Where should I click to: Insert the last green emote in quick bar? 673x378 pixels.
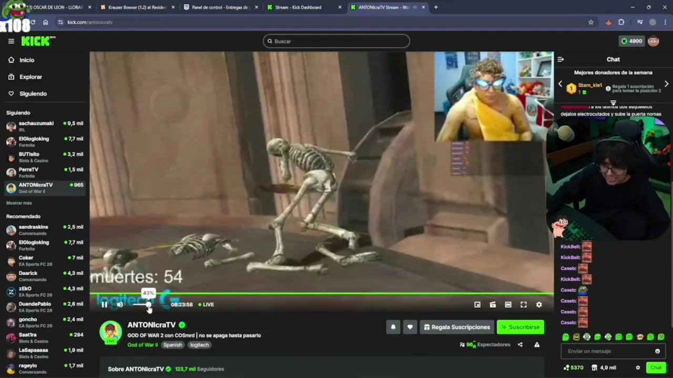[661, 337]
